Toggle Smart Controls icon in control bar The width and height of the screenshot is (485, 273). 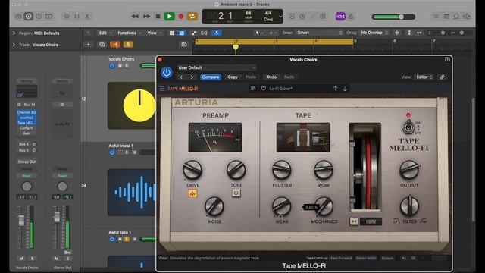[x=67, y=16]
